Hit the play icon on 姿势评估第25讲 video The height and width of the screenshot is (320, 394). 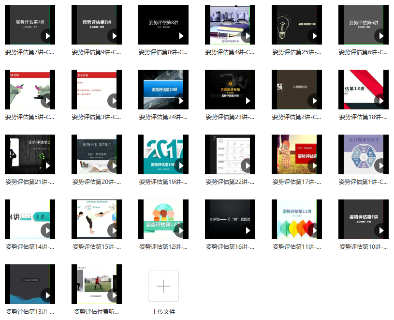(x=314, y=36)
